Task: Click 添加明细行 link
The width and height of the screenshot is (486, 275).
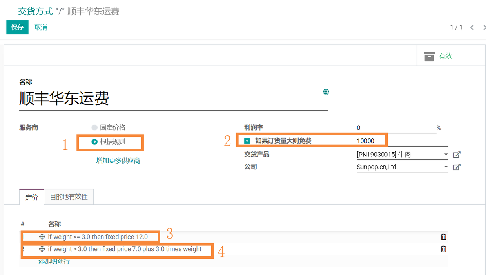Action: [x=54, y=261]
